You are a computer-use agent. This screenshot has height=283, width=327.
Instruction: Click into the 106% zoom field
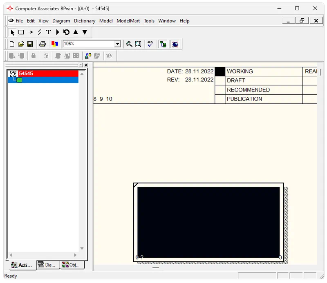(x=89, y=44)
